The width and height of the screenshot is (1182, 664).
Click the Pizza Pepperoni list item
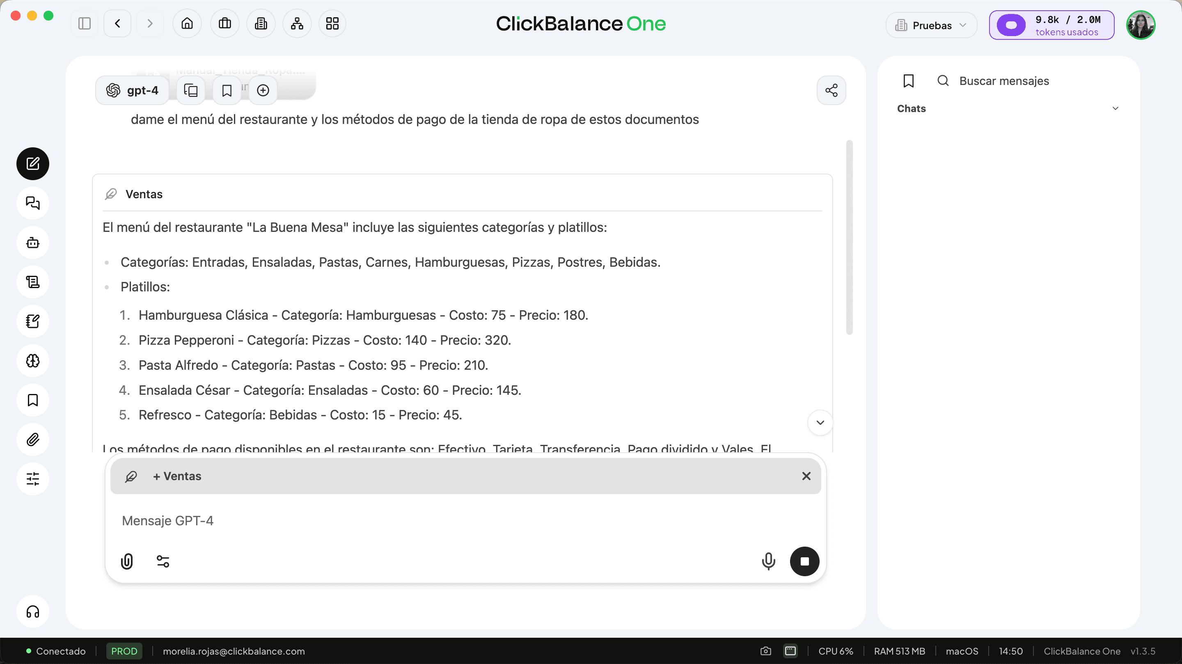pos(324,341)
